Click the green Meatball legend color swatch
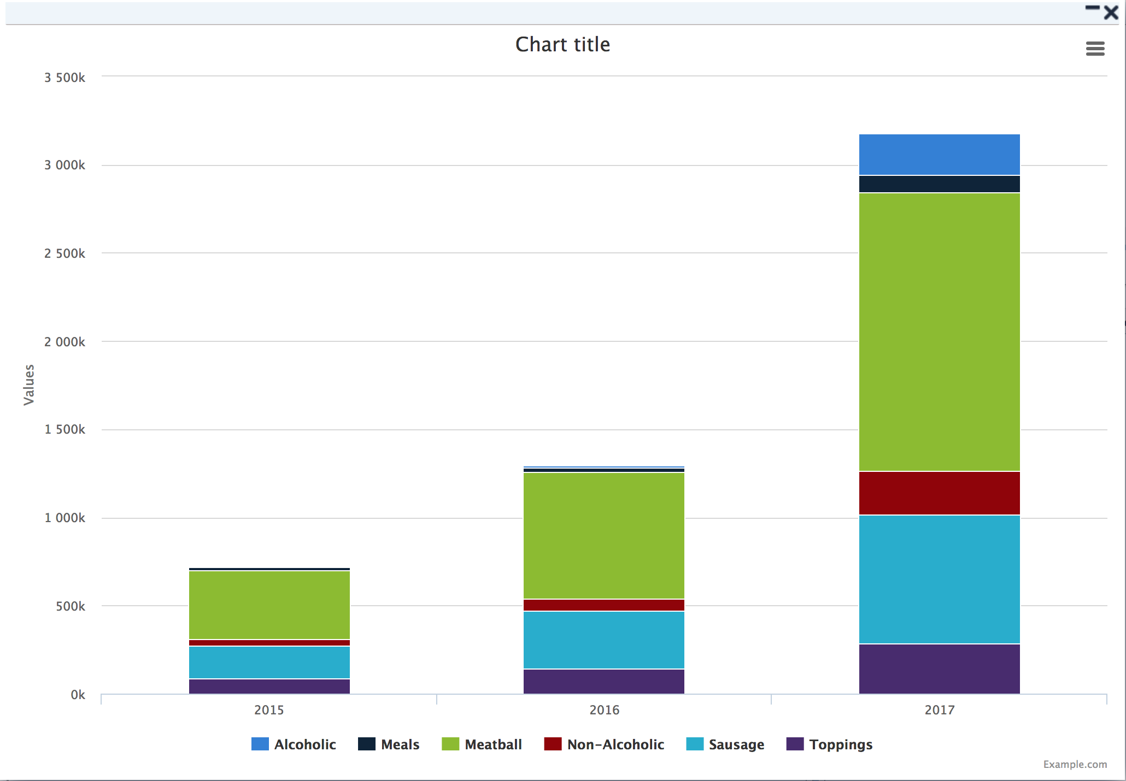1126x781 pixels. (450, 744)
